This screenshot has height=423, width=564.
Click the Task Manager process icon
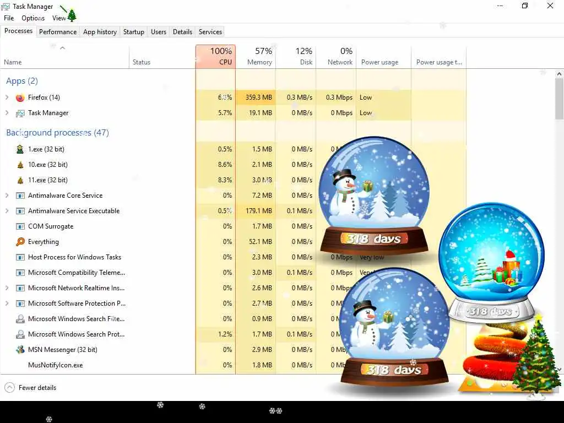click(x=20, y=113)
